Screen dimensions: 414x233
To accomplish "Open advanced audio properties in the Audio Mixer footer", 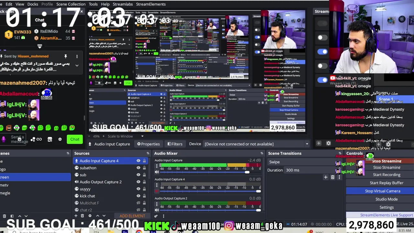I will (x=156, y=216).
